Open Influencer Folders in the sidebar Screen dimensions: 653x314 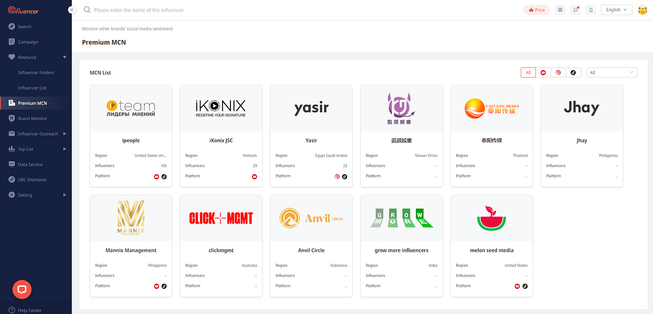pyautogui.click(x=36, y=72)
